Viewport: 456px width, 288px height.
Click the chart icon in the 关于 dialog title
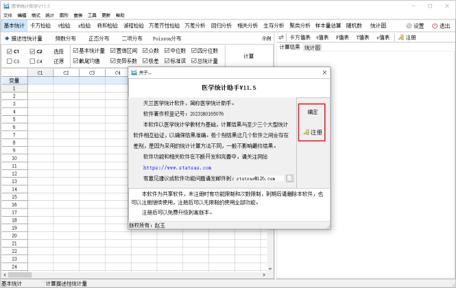point(134,73)
